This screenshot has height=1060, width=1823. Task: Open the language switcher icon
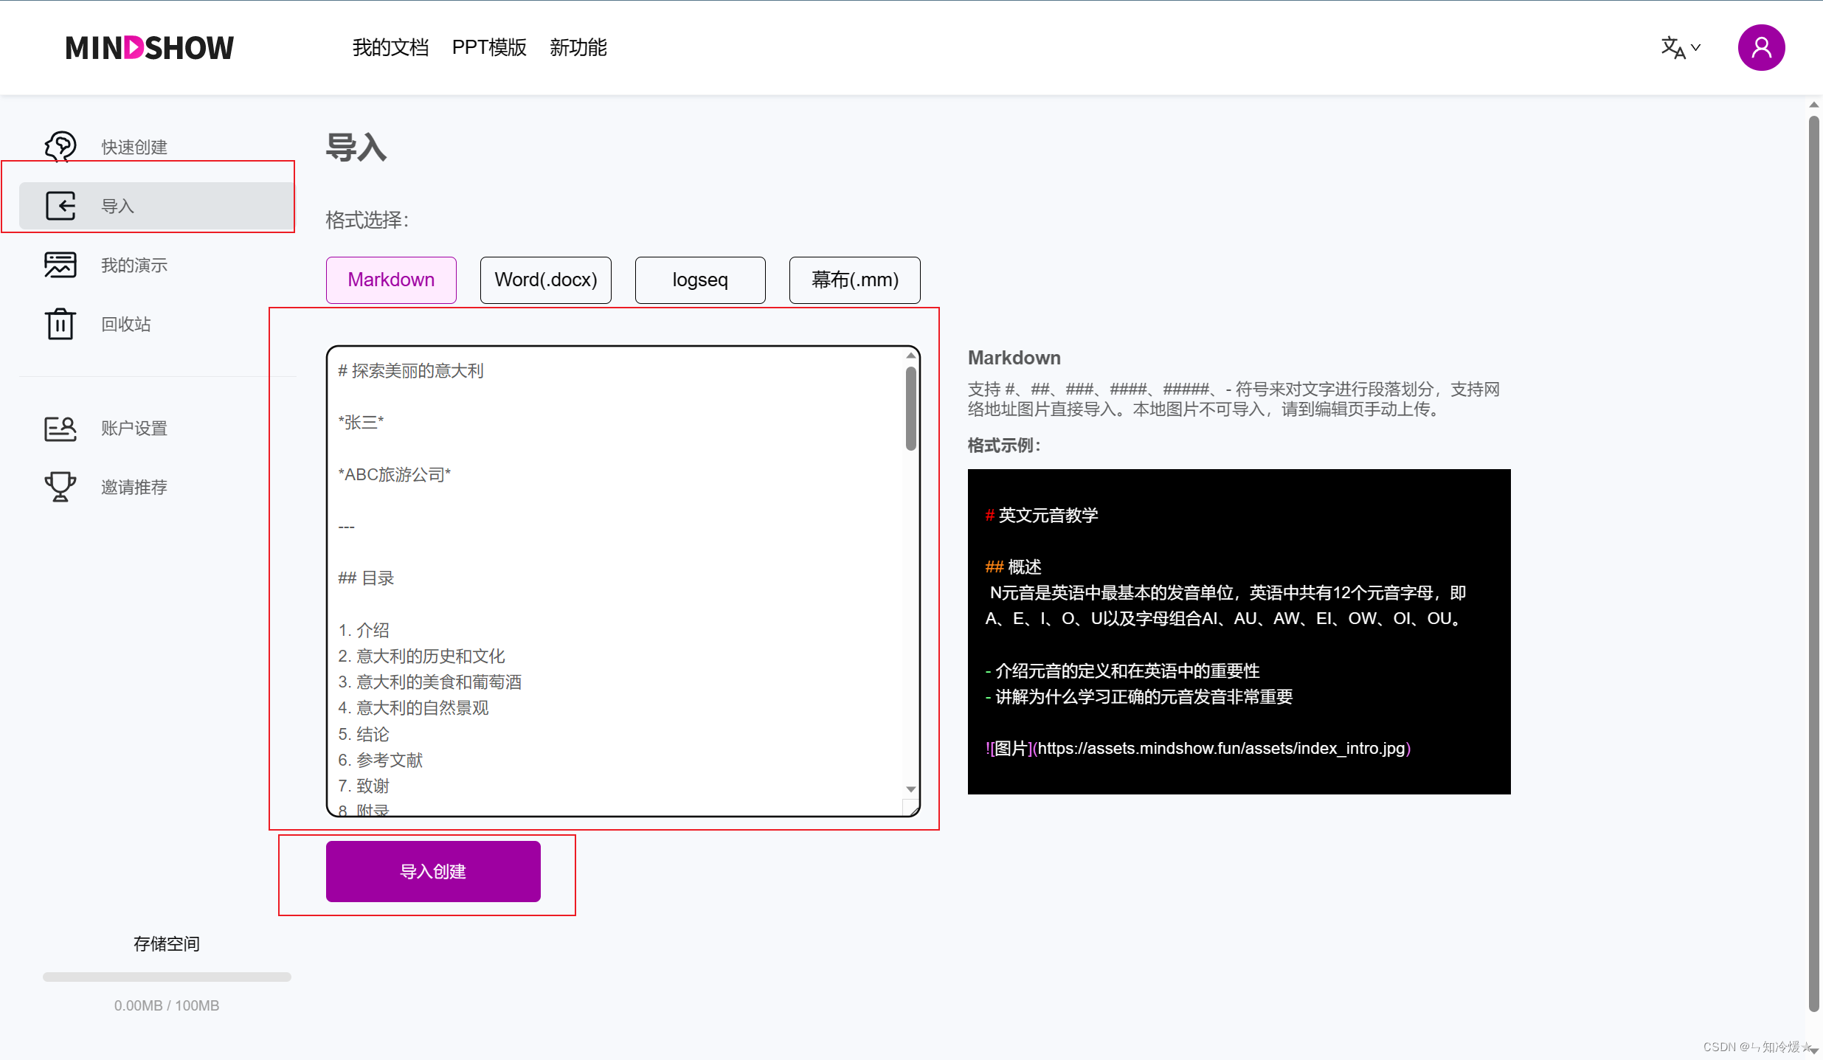pos(1680,48)
